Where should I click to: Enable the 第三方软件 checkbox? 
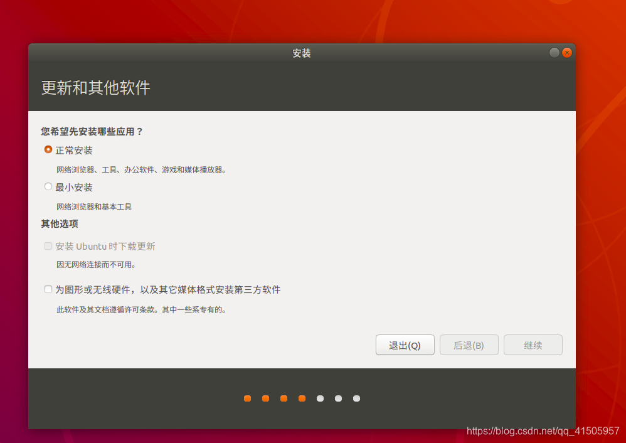coord(48,289)
